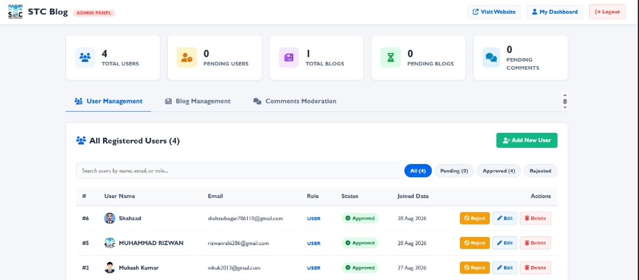Click the Pending Users clock icon
The width and height of the screenshot is (639, 280).
coord(187,57)
